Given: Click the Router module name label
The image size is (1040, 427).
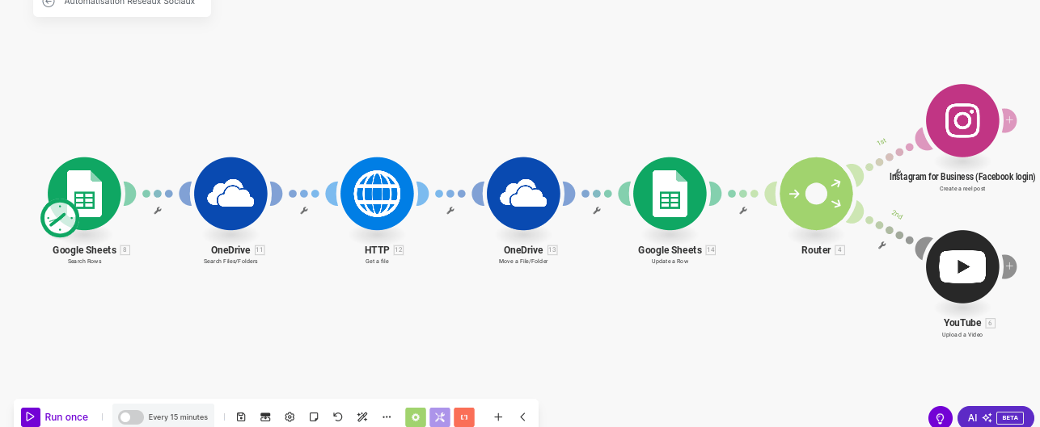Looking at the screenshot, I should (x=816, y=250).
